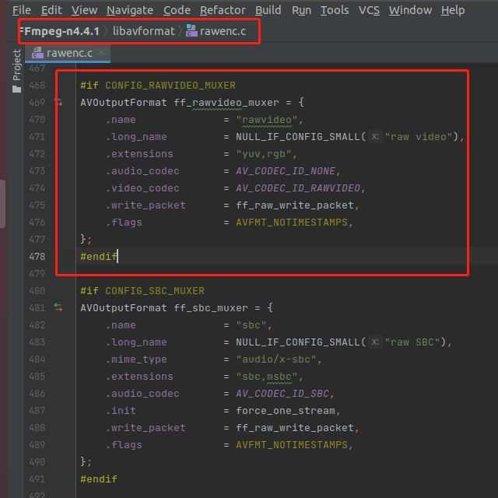This screenshot has height=498, width=498.
Task: Open the File menu
Action: 22,10
